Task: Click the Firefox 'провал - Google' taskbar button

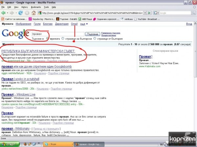Action: click(x=89, y=144)
